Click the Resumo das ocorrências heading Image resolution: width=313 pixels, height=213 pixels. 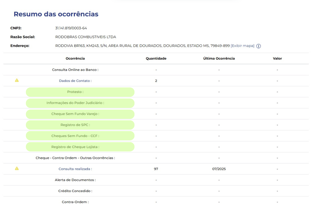click(x=56, y=14)
